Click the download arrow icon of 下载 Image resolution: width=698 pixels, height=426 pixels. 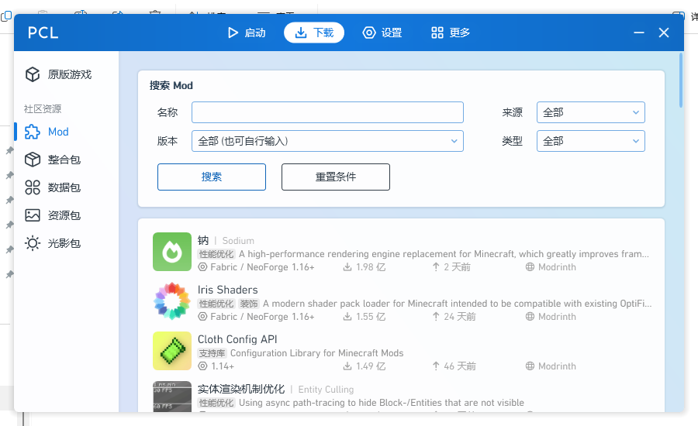click(x=301, y=33)
